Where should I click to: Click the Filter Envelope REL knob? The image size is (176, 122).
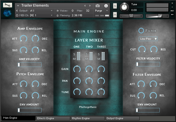coord(153,96)
